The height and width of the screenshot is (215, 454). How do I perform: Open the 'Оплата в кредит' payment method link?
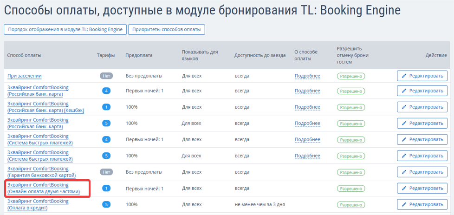38,205
